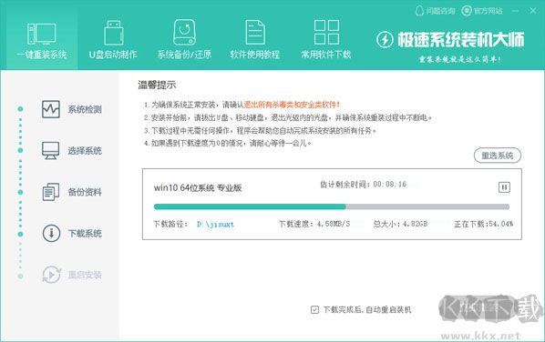Click the 温馨提示 heading
545x342 pixels.
(157, 85)
